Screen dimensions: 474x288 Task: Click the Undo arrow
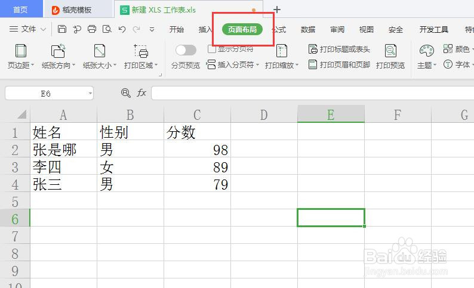click(122, 29)
